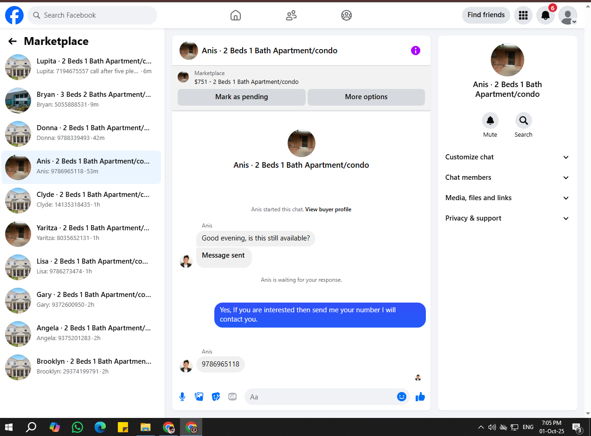This screenshot has width=591, height=436.
Task: Open Sticky Notes from the taskbar
Action: (123, 427)
